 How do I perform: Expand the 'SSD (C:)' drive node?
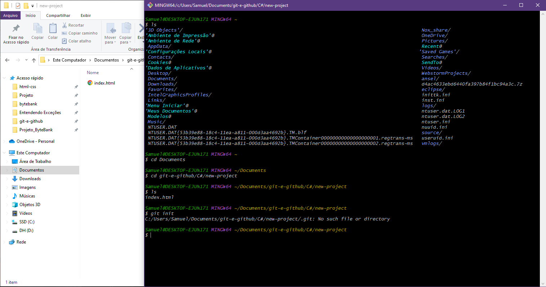7,222
